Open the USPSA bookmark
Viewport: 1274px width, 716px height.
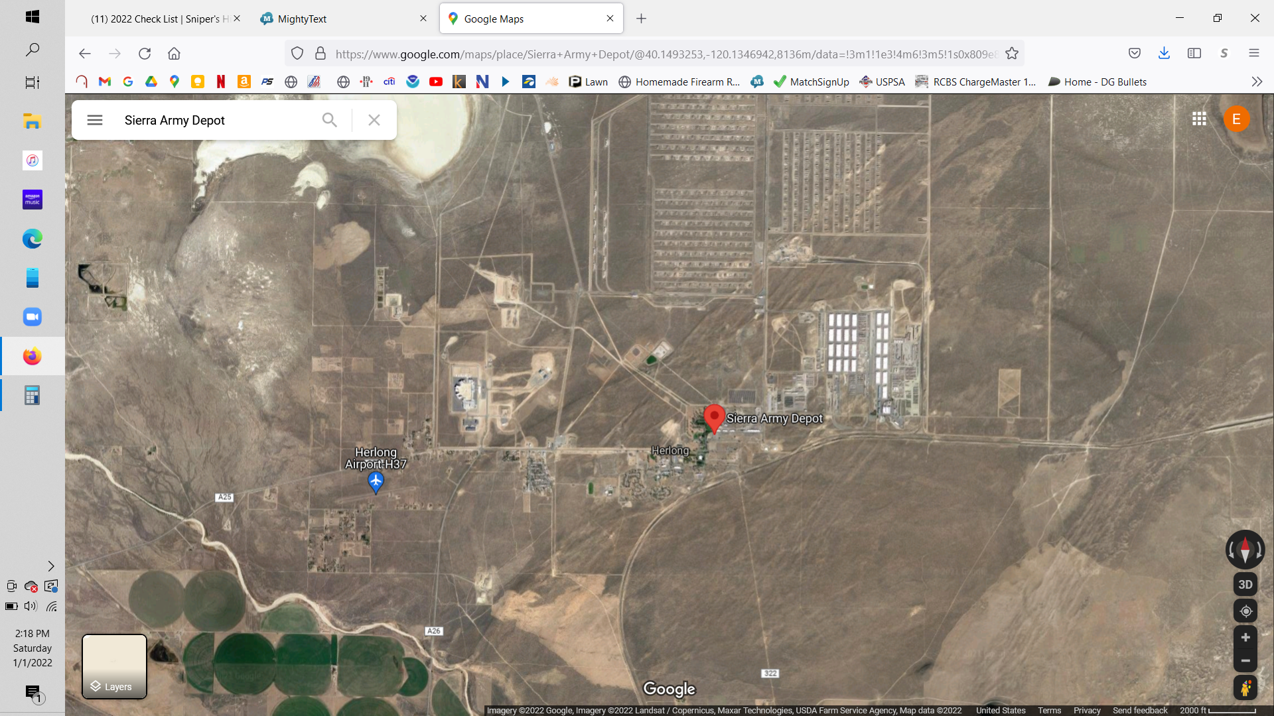[x=883, y=82]
